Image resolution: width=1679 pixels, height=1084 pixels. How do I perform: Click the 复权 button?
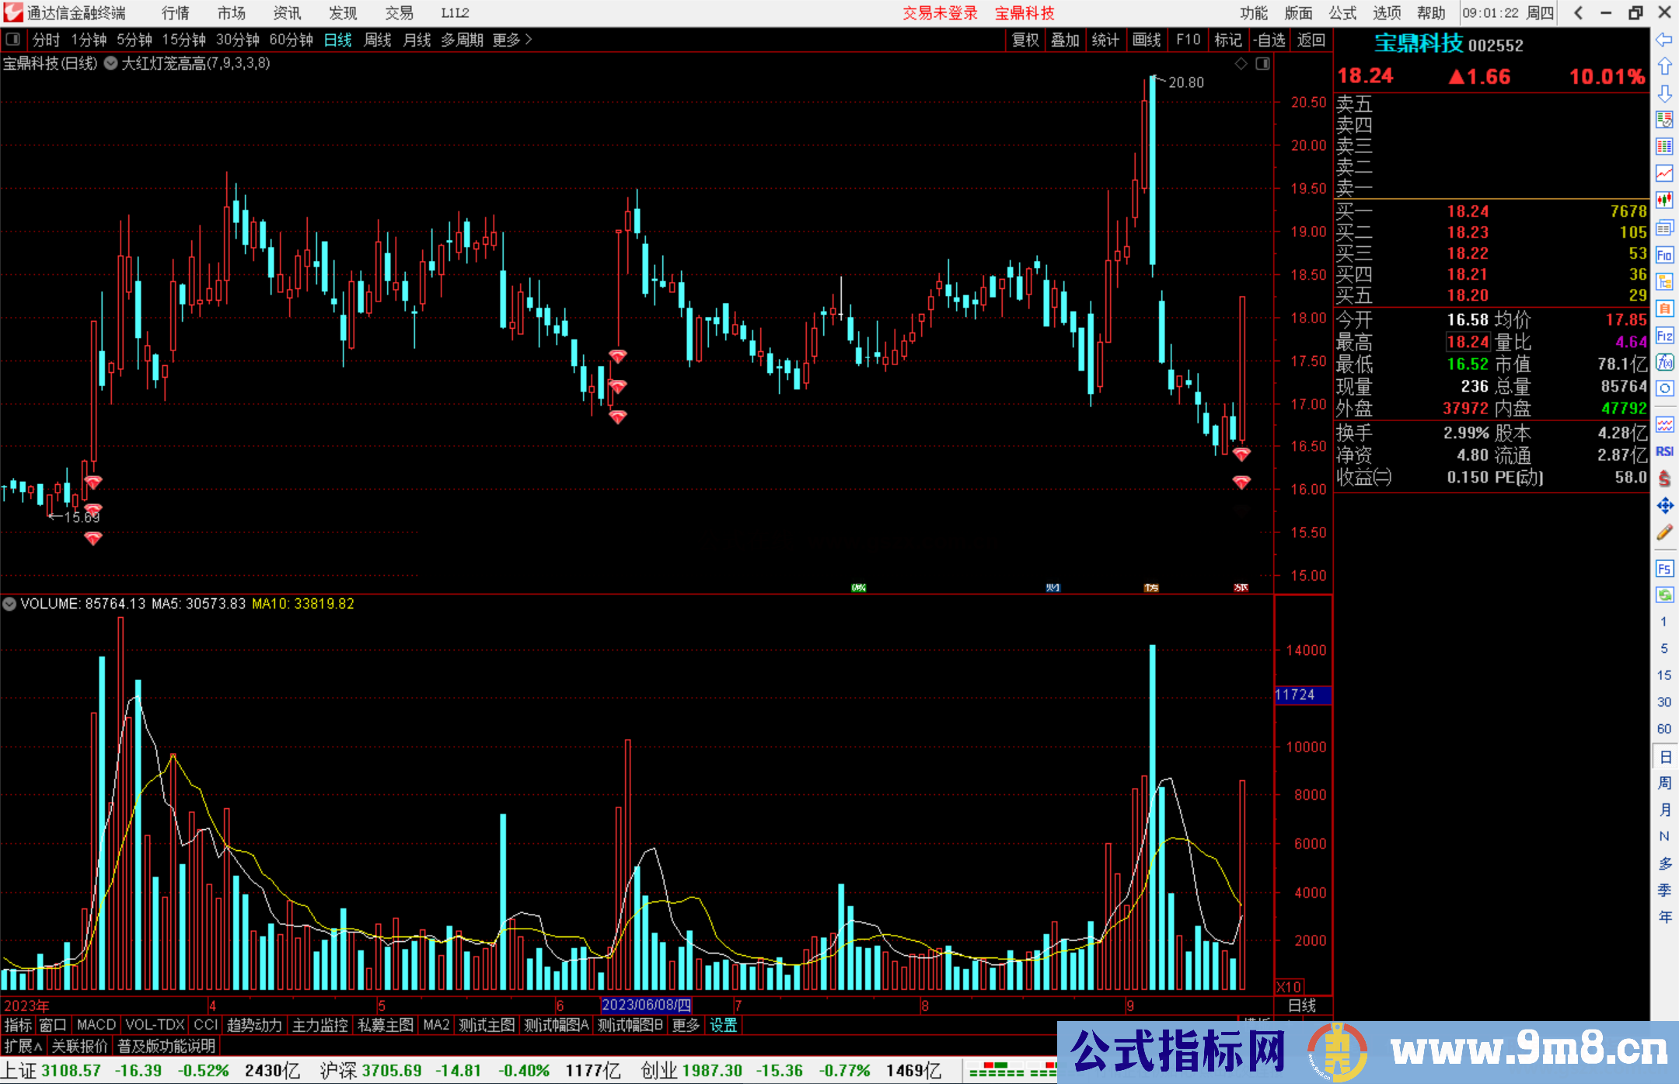[1025, 40]
